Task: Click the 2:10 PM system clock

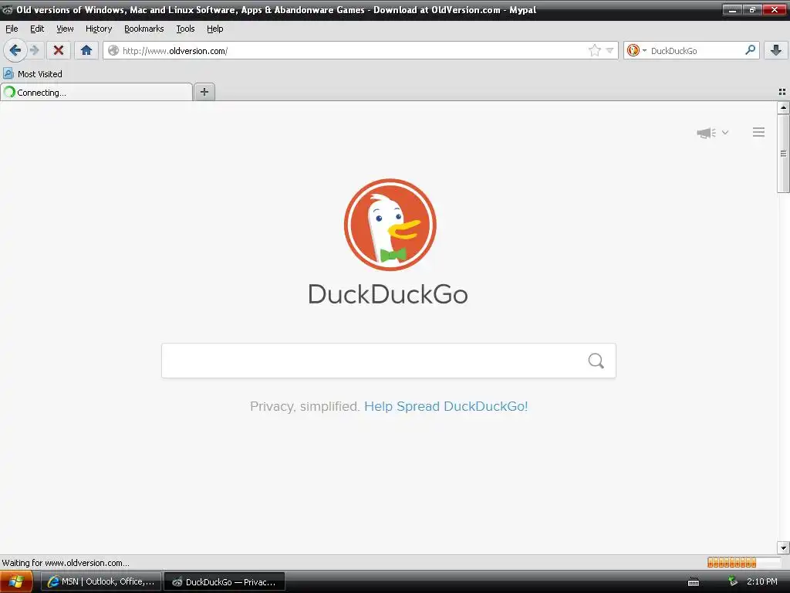Action: [761, 581]
